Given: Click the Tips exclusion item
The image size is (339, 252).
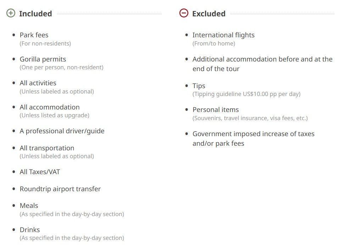Looking at the screenshot, I should [199, 86].
